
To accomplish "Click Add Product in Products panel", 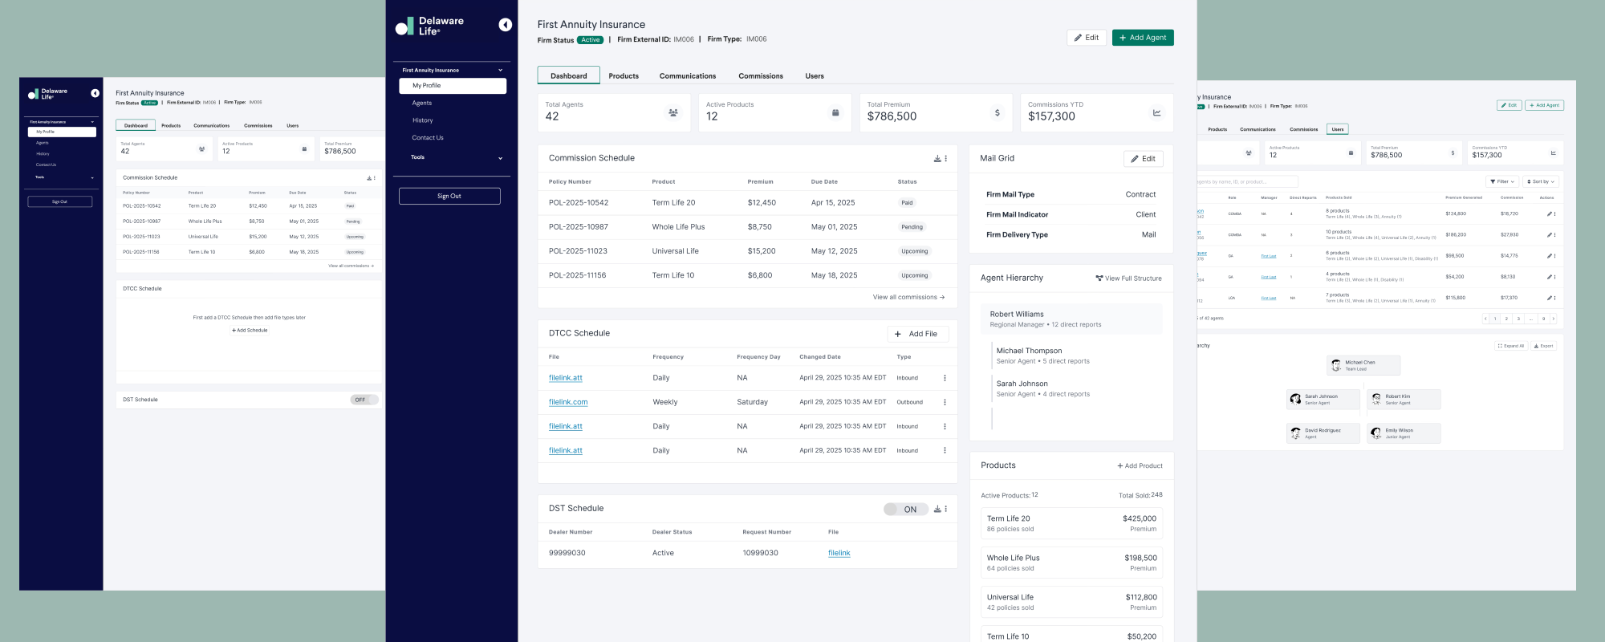I will (1140, 466).
